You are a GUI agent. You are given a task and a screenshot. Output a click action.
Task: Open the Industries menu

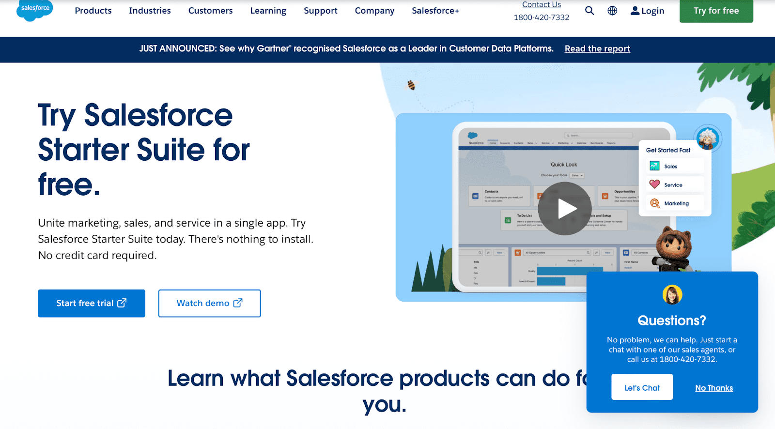coord(150,11)
